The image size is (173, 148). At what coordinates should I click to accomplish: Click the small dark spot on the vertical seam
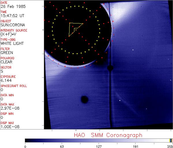[110, 68]
